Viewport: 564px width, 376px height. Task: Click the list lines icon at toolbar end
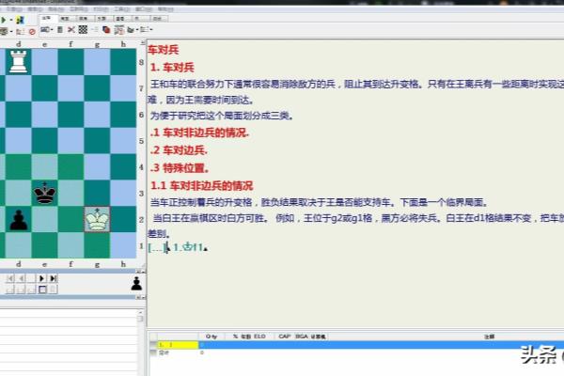(144, 29)
